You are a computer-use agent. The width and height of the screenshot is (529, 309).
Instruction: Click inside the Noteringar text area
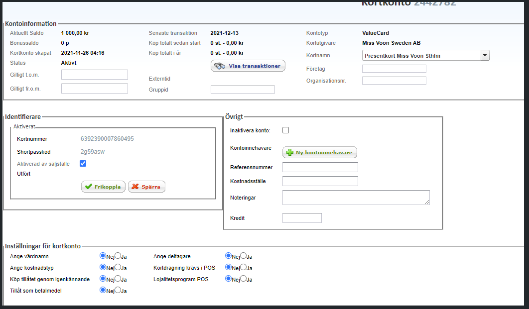pyautogui.click(x=356, y=198)
